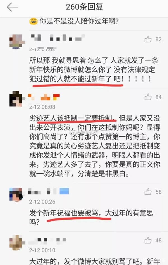Tap the 84 like count number

[x=158, y=97]
